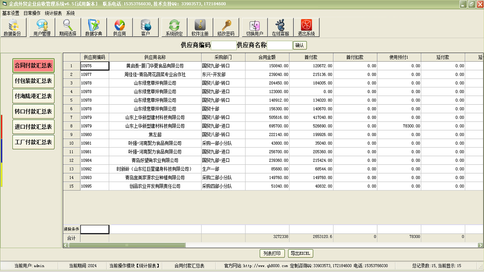Open the 修改密码 change password icon

pos(226,27)
